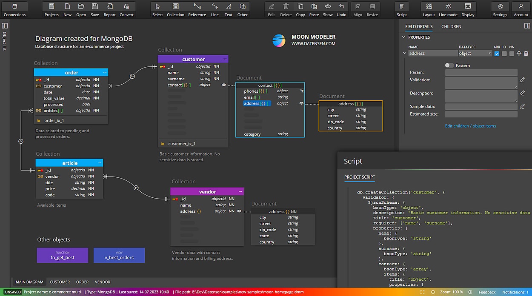Open the datatype dropdown showing object
This screenshot has width=532, height=296.
click(475, 54)
